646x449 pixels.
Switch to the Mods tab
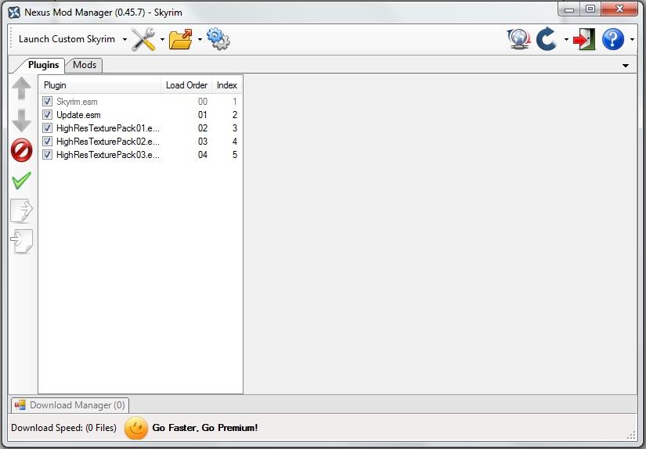(85, 65)
